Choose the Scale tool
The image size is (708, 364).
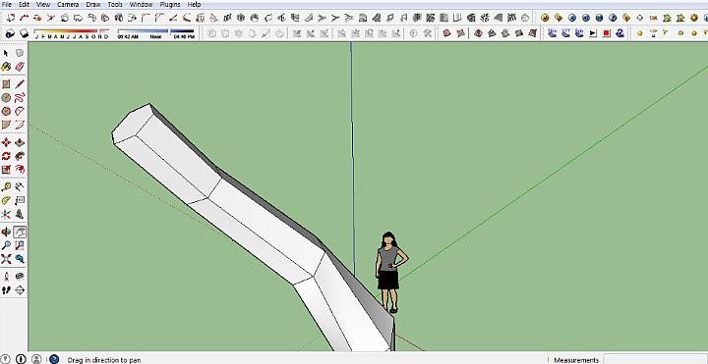[x=6, y=170]
